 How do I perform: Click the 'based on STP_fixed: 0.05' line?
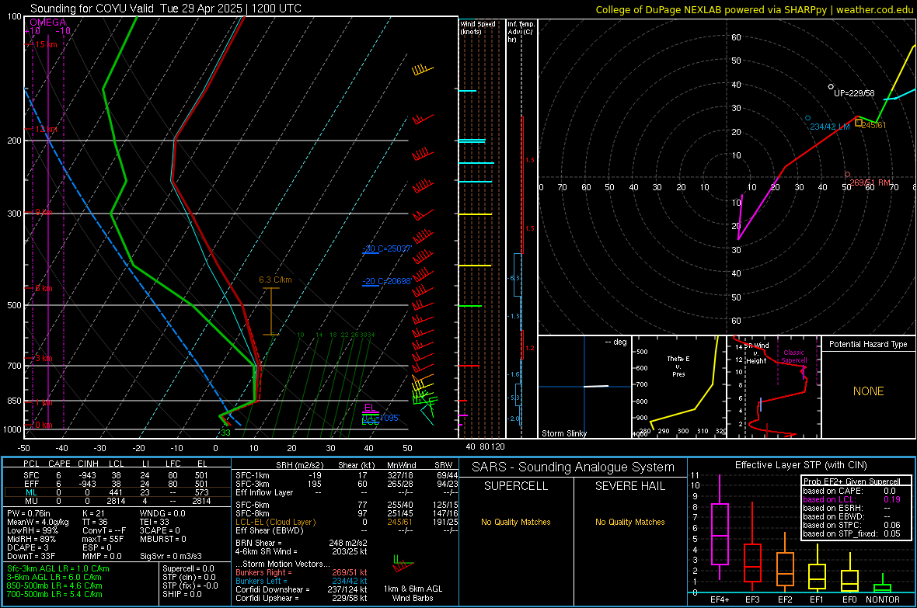tap(852, 533)
